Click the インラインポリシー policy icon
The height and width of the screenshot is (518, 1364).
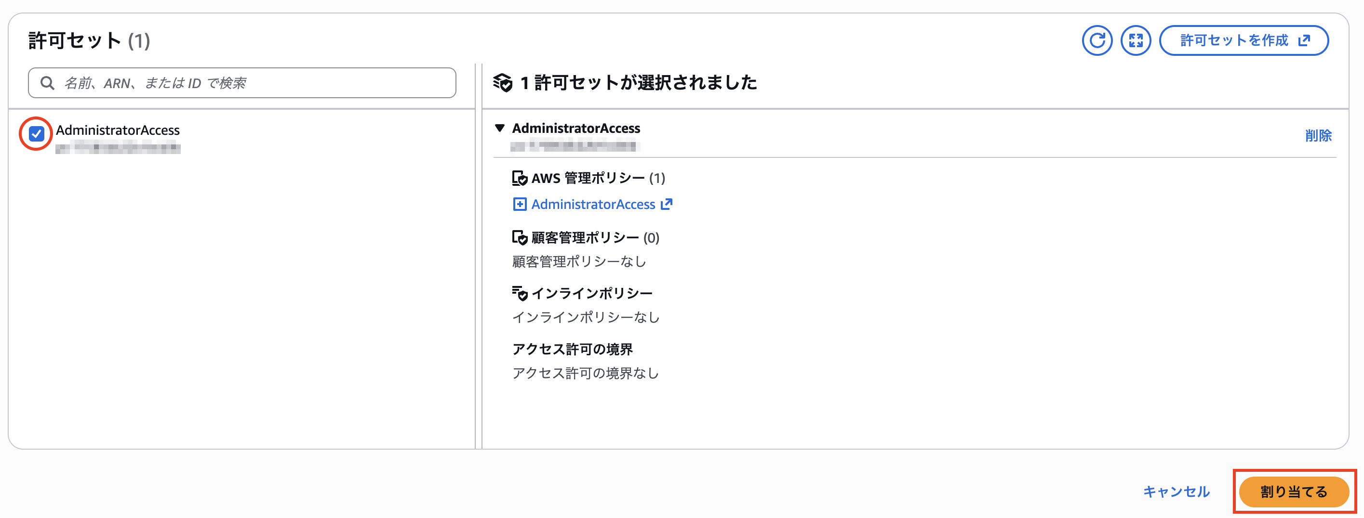click(519, 292)
